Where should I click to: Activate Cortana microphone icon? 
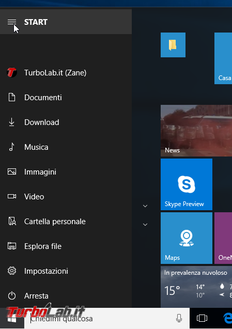point(179,318)
